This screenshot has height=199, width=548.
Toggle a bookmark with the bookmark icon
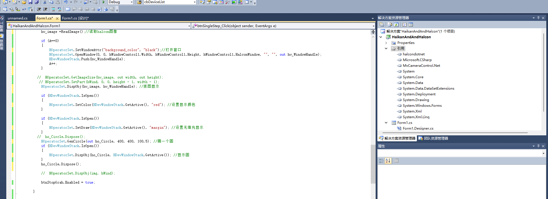pos(68,9)
